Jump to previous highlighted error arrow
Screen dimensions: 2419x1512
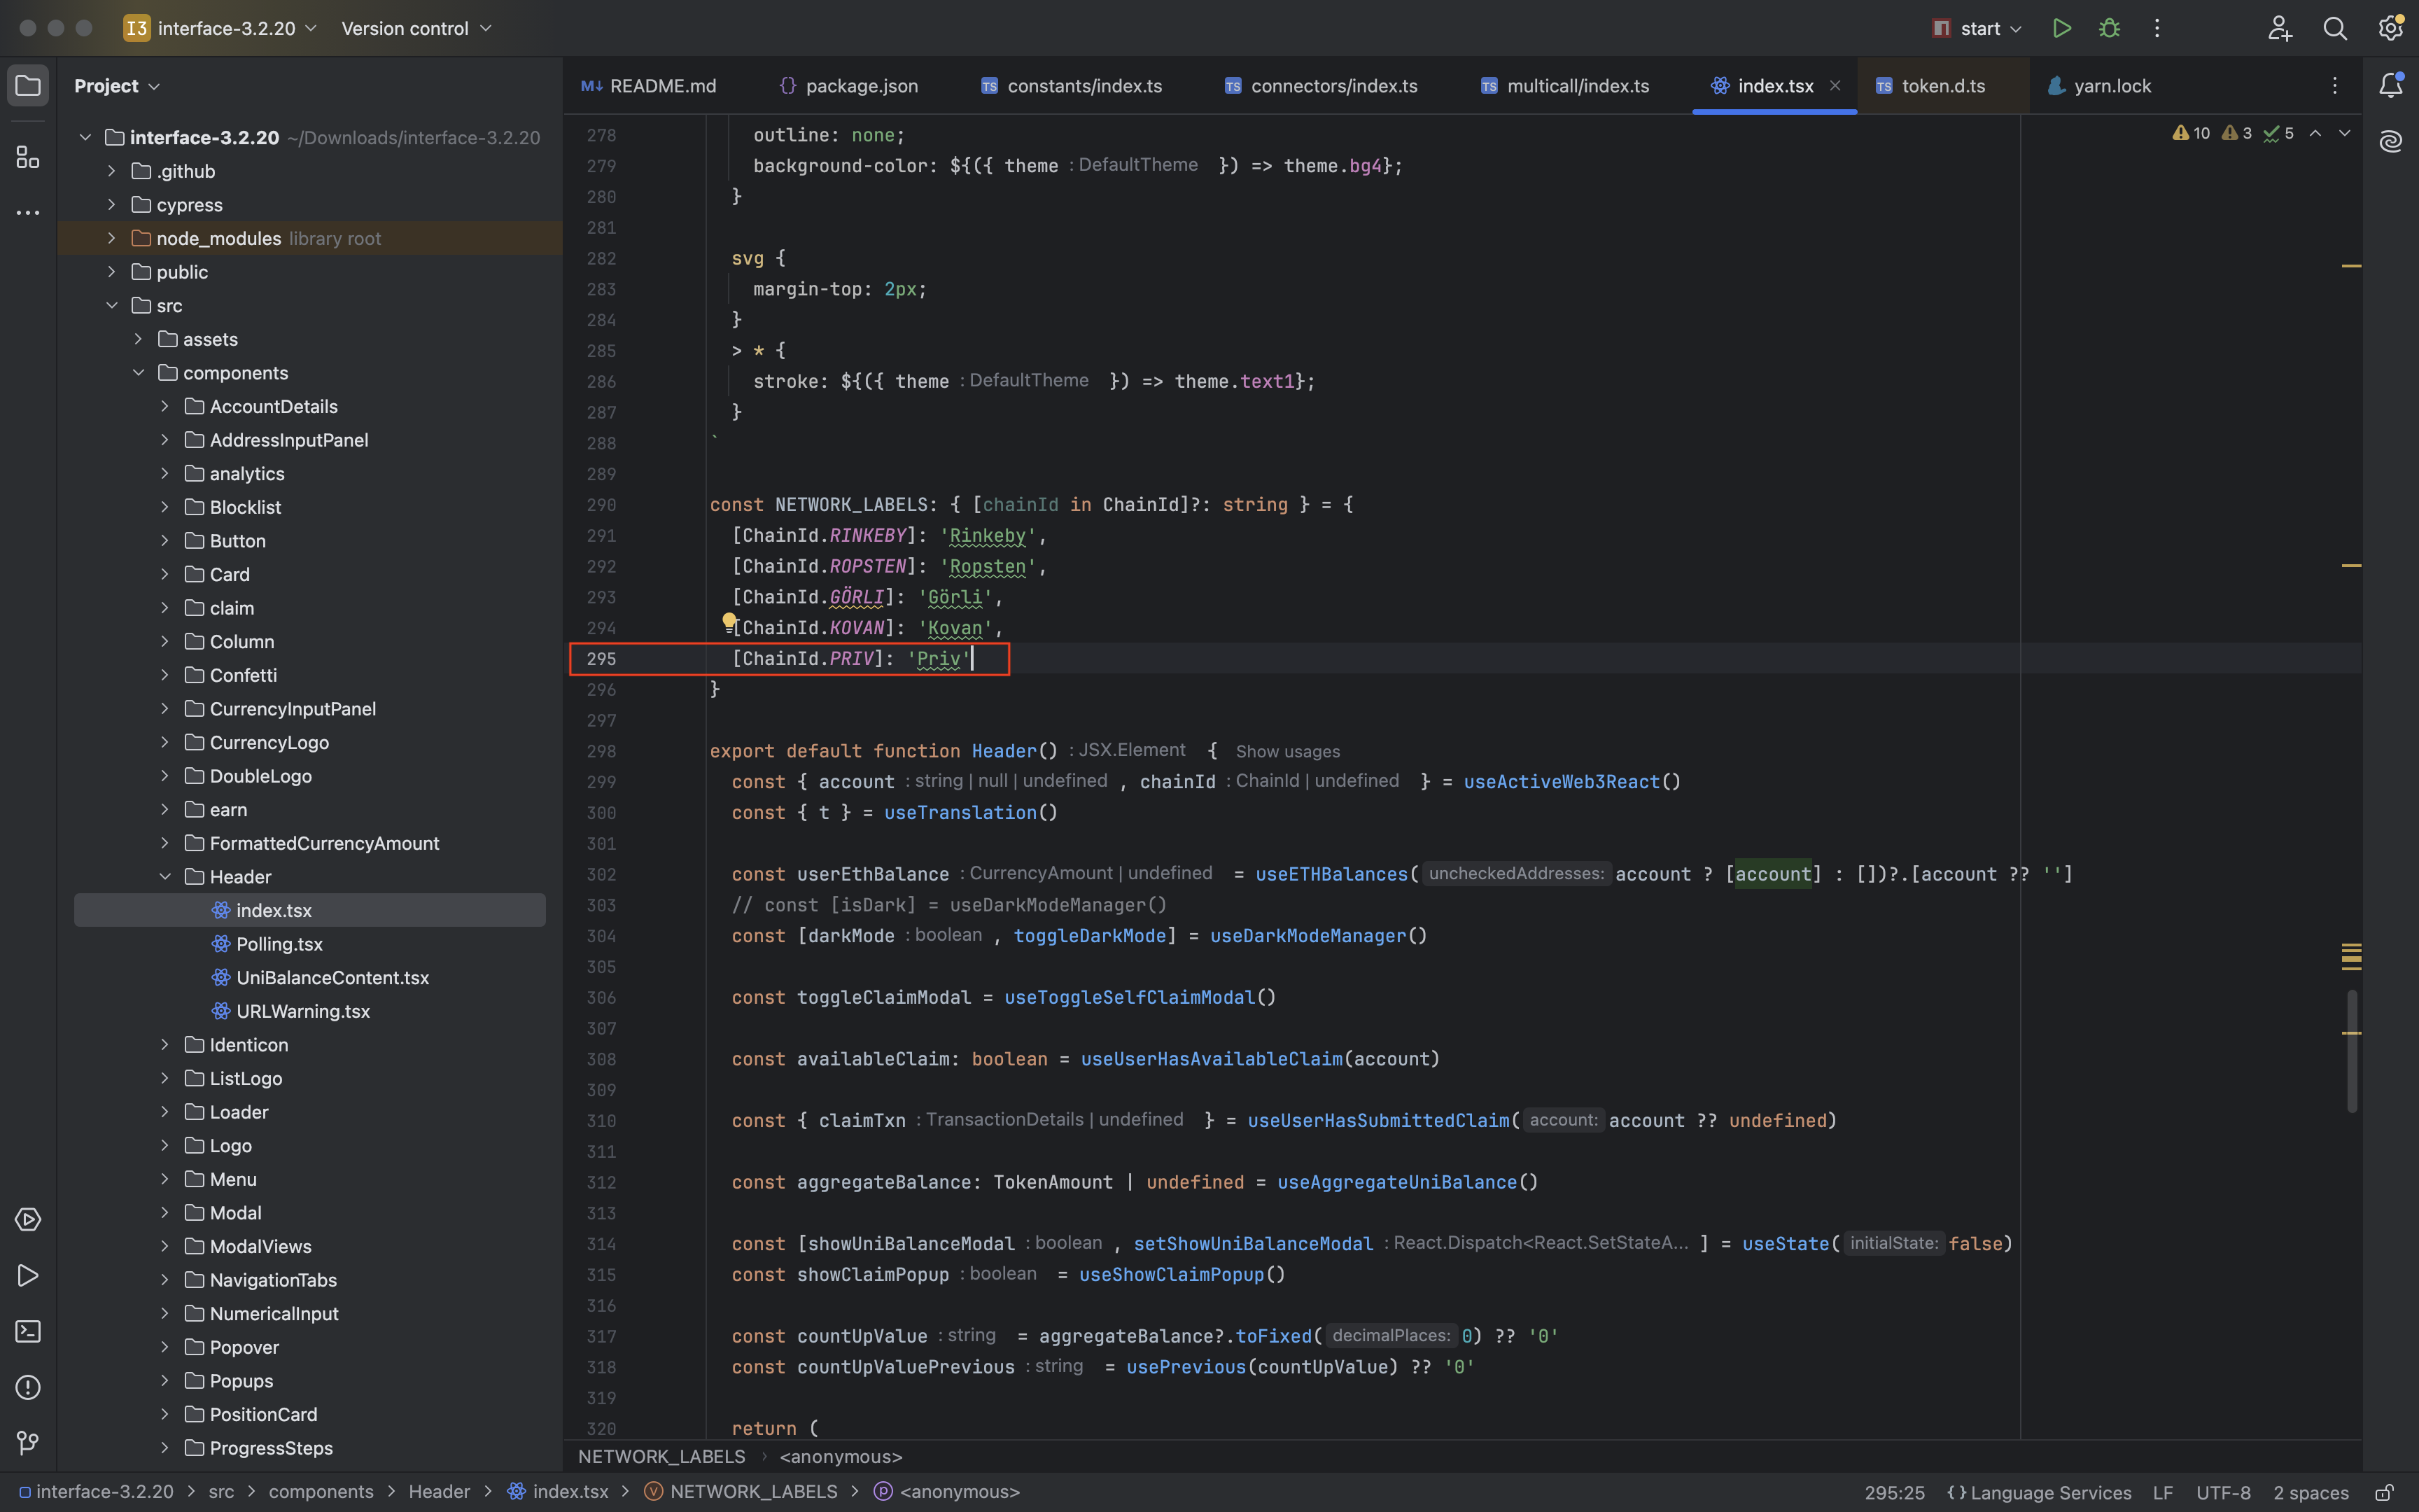point(2315,133)
